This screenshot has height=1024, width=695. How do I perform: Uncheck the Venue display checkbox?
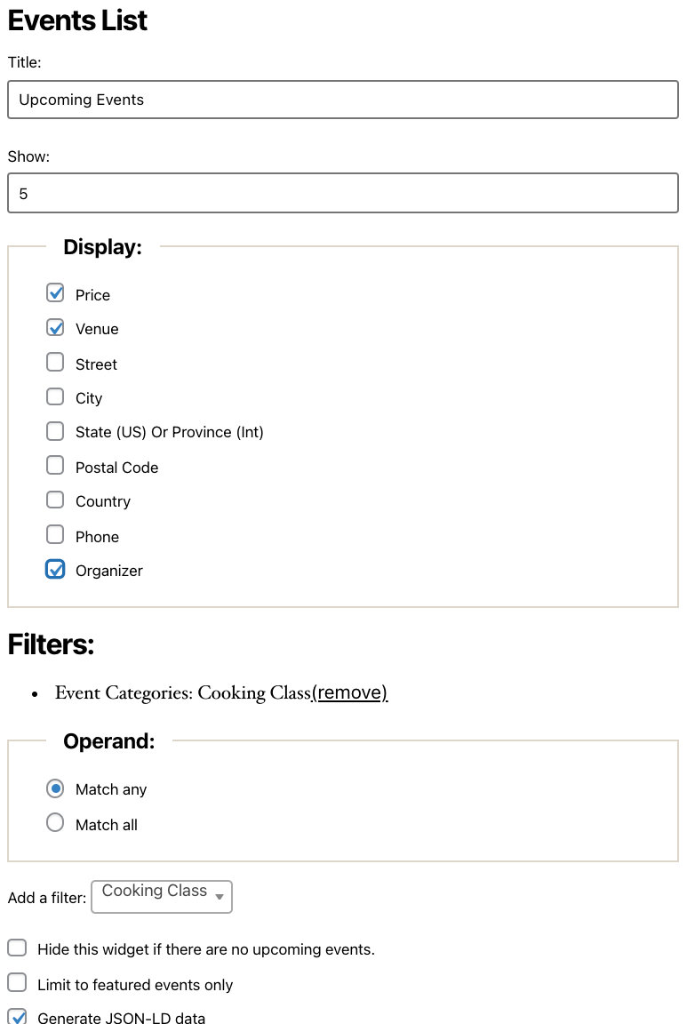(55, 328)
